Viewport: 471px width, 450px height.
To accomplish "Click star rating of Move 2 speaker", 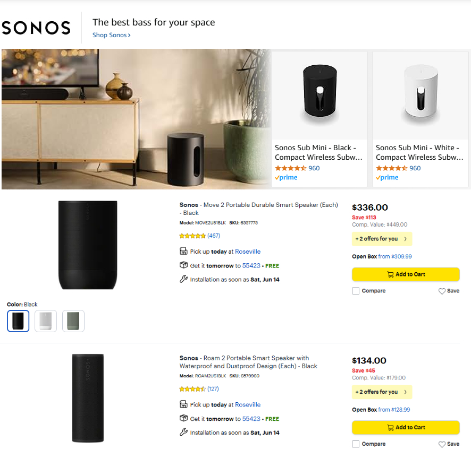I will (x=192, y=236).
